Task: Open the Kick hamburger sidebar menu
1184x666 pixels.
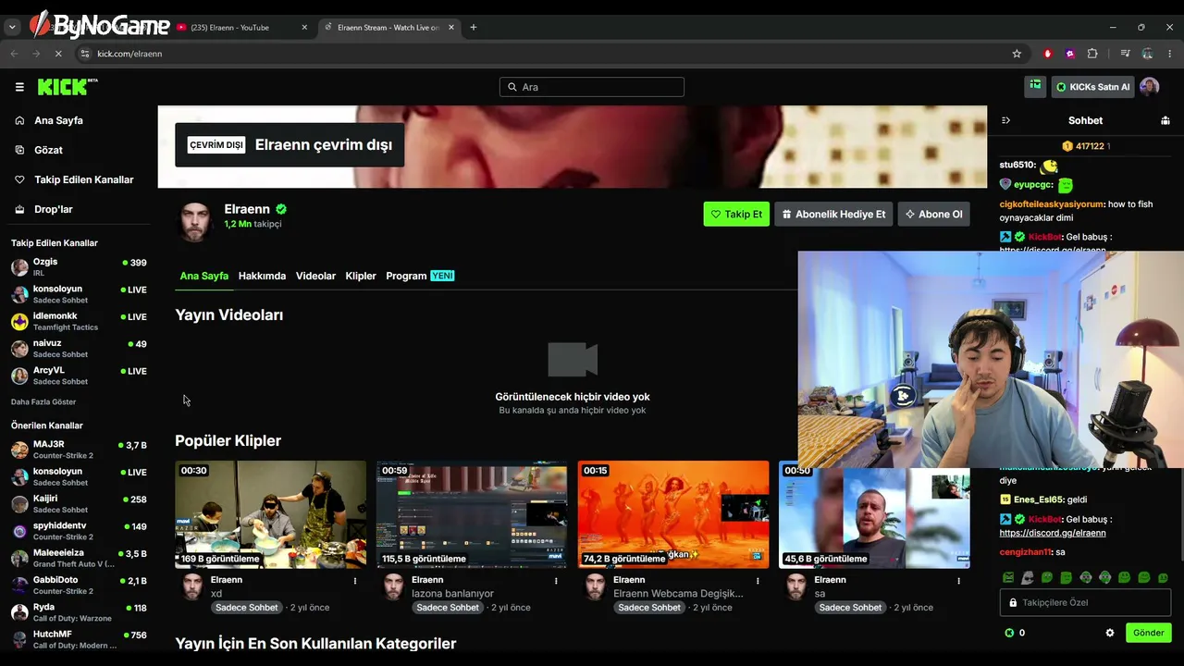Action: coord(19,87)
